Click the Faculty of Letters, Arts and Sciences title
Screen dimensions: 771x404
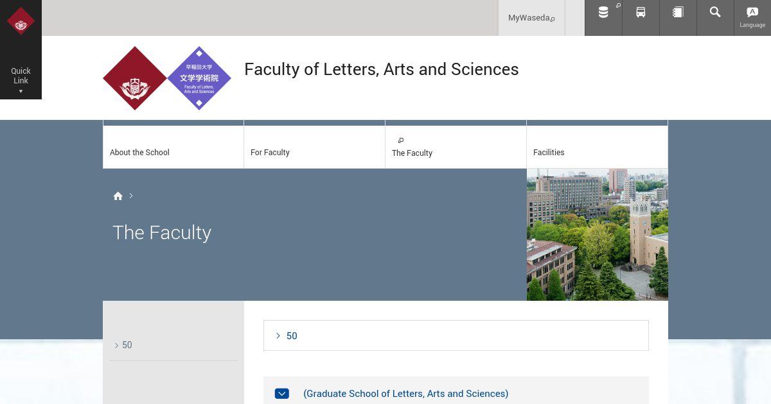pyautogui.click(x=382, y=69)
